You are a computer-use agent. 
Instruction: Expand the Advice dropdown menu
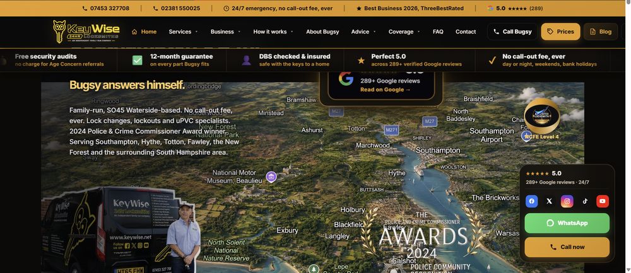pyautogui.click(x=363, y=32)
